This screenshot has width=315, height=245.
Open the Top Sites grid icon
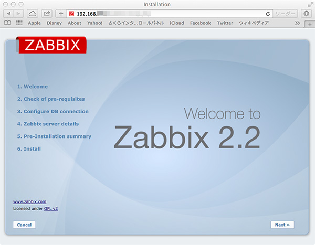click(x=19, y=23)
